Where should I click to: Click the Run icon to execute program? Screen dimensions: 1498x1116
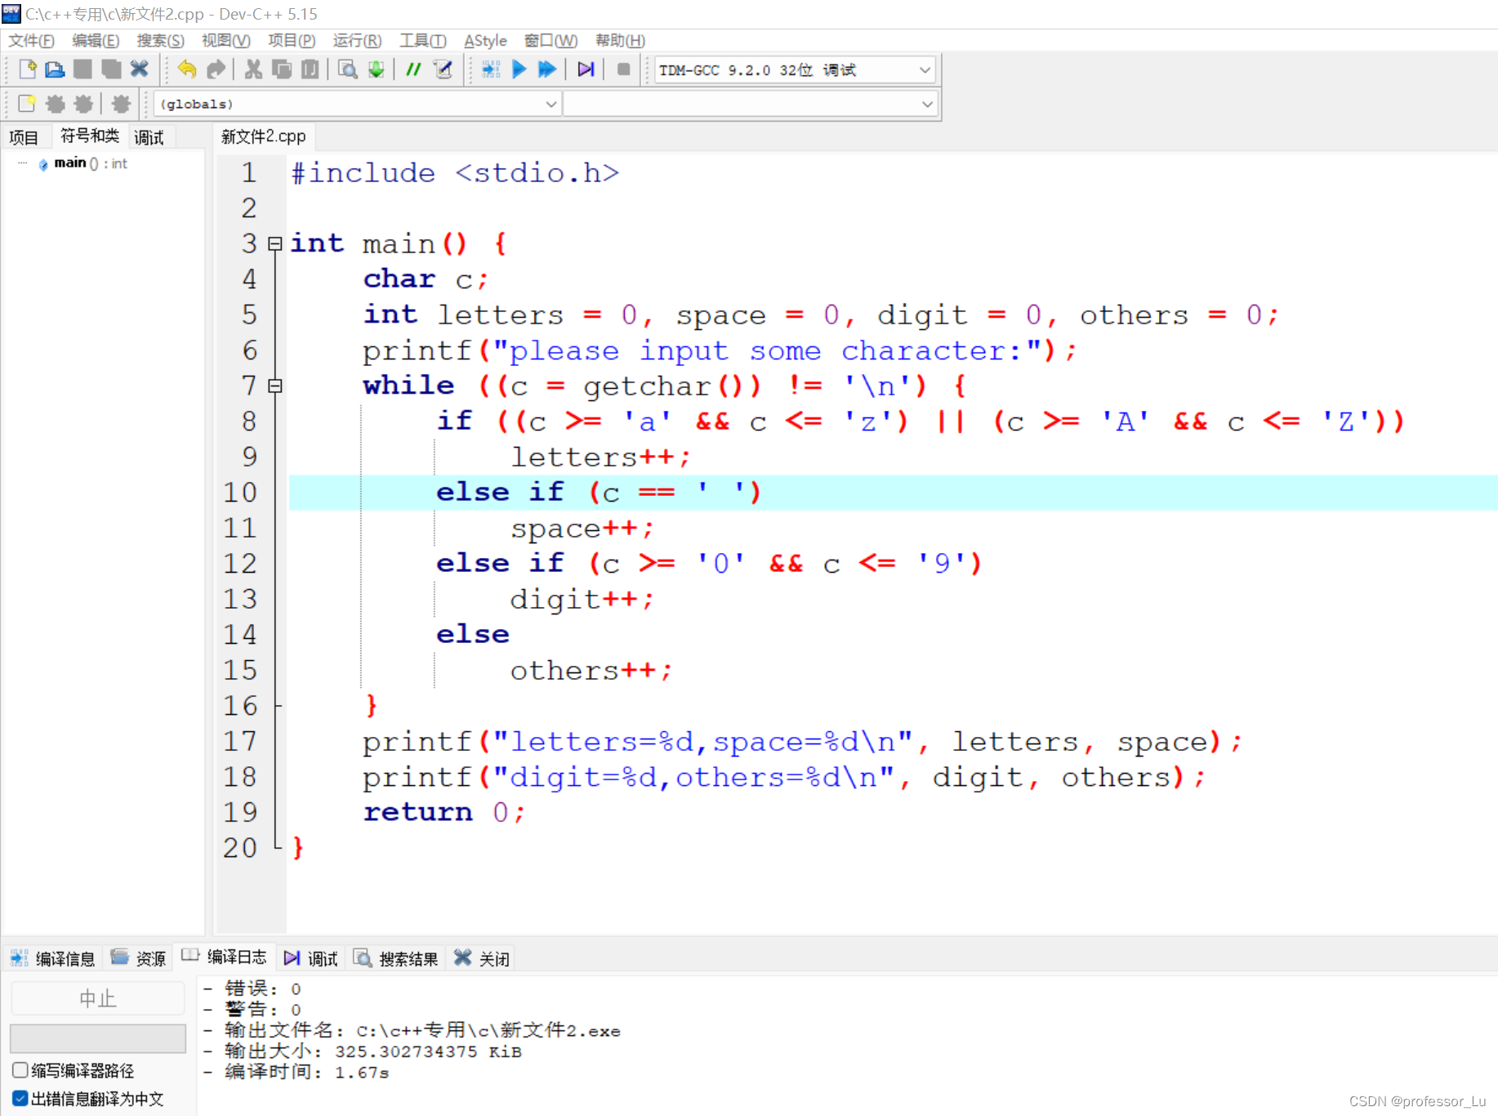click(x=519, y=69)
